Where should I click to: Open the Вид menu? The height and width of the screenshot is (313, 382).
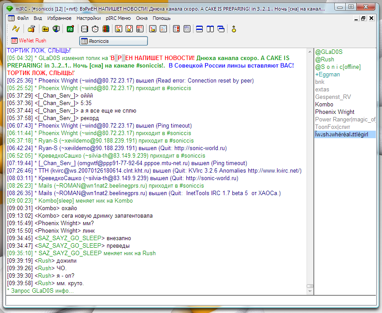coord(38,18)
